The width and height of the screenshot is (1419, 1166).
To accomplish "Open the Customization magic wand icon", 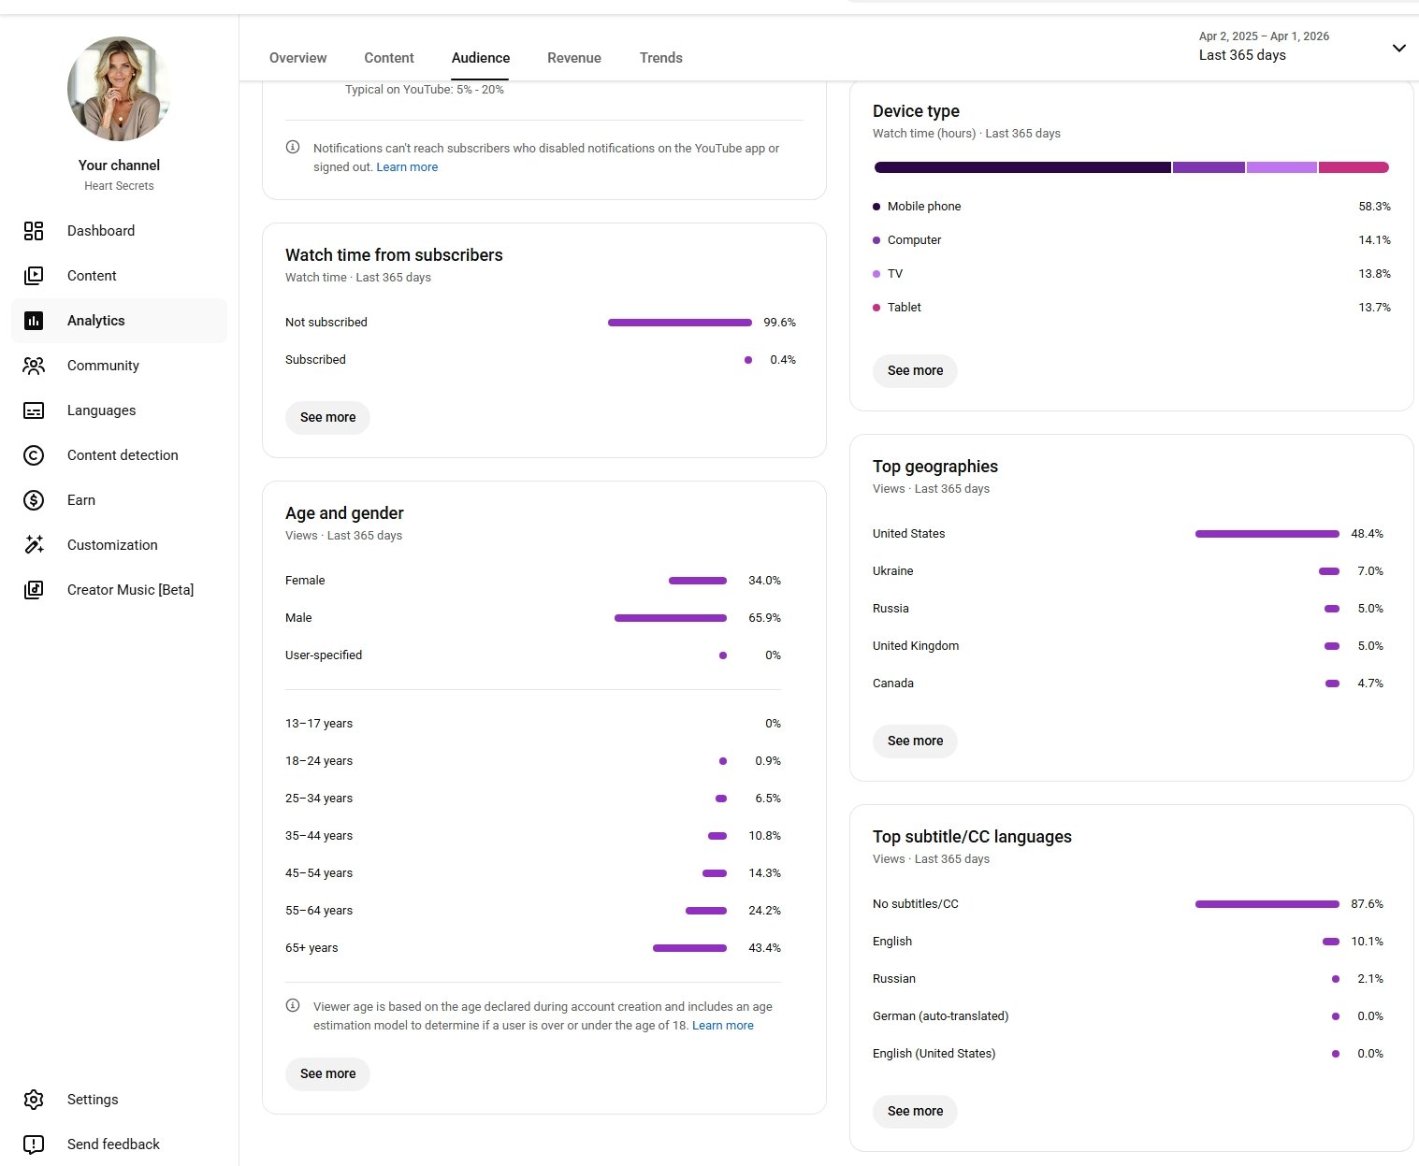I will click(34, 545).
